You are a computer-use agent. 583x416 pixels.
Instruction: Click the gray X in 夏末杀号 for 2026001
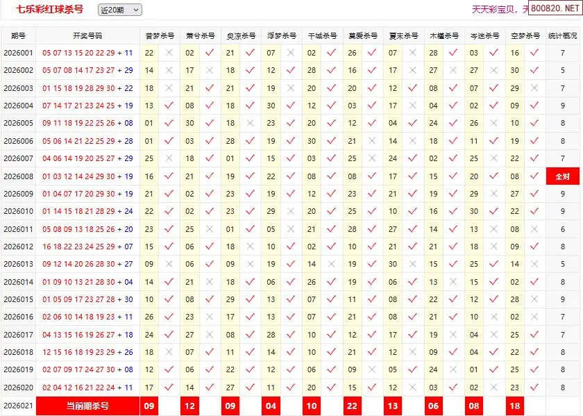pos(412,53)
